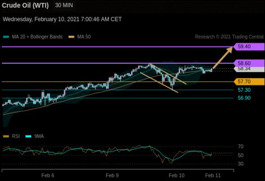265x181 pixels.
Task: Click the Feb 6 date axis label
Action: point(48,176)
